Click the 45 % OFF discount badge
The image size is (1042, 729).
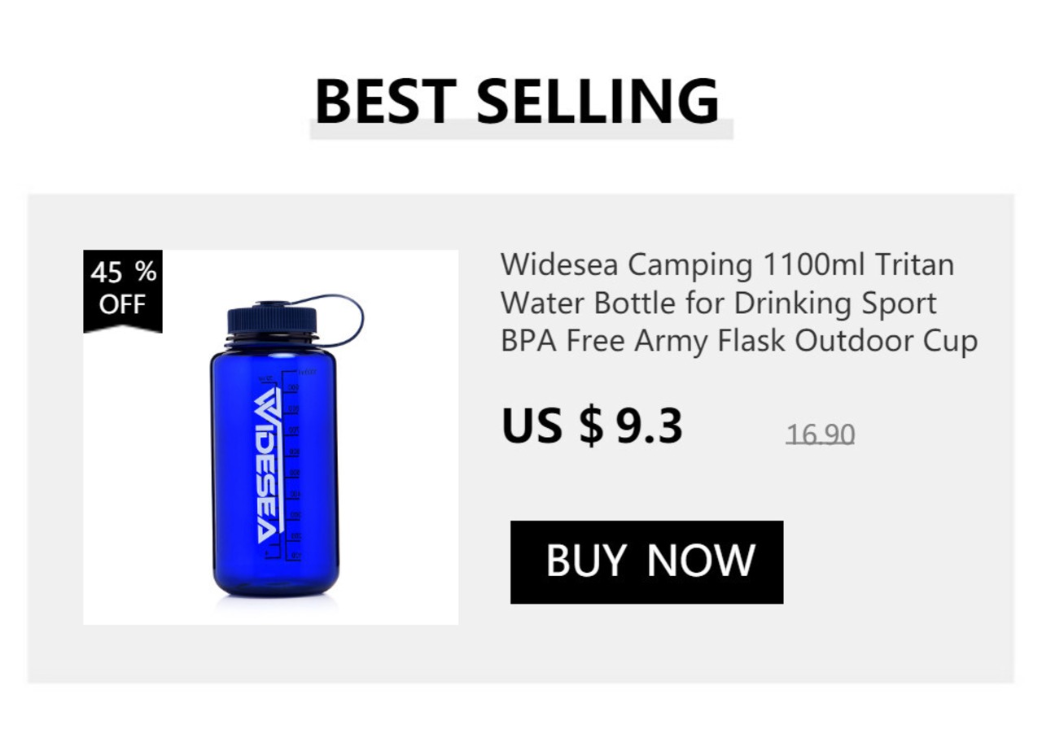[123, 291]
